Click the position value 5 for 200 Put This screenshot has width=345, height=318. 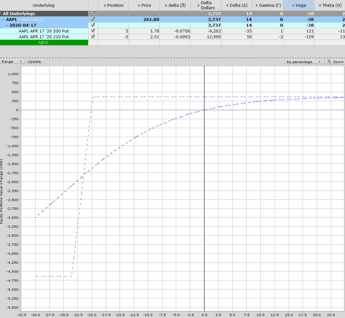point(113,31)
